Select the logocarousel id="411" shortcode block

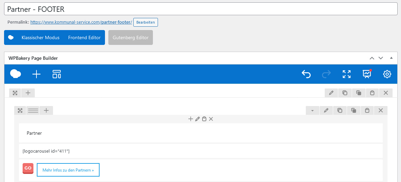click(201, 151)
